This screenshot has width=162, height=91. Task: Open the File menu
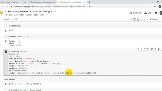6,15
